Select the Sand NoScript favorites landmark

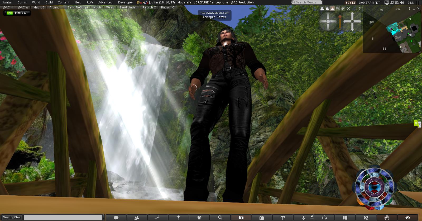click(78, 7)
